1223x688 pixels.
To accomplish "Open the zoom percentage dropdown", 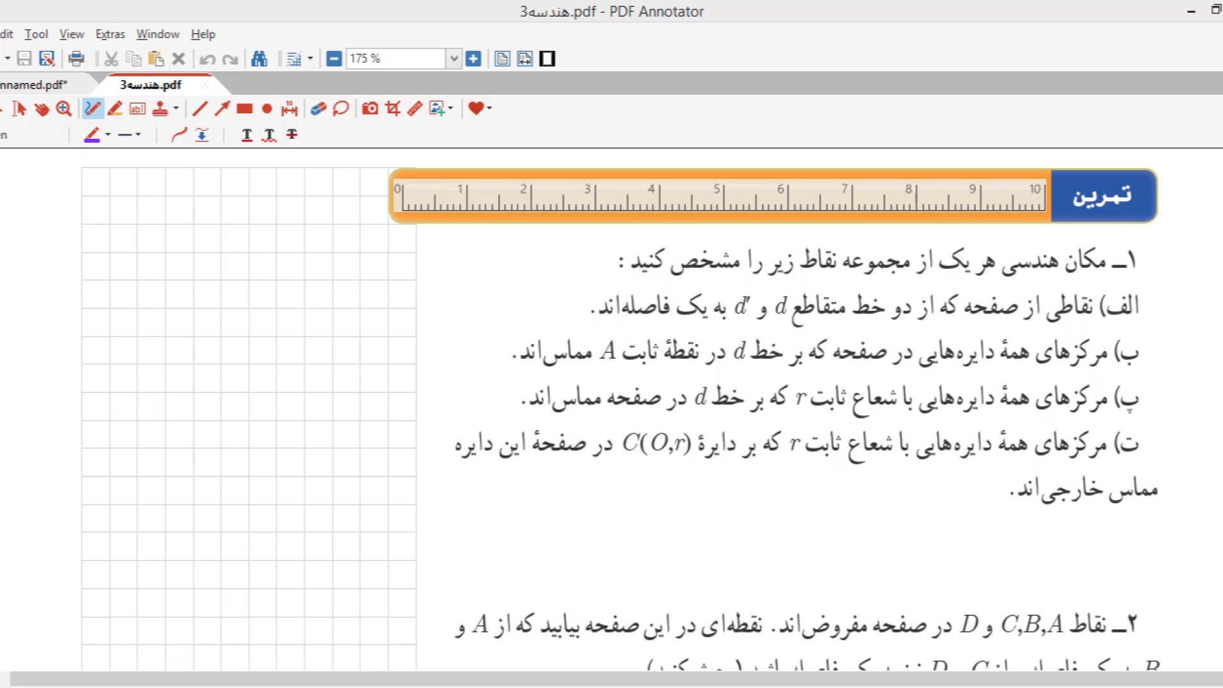I will 454,59.
